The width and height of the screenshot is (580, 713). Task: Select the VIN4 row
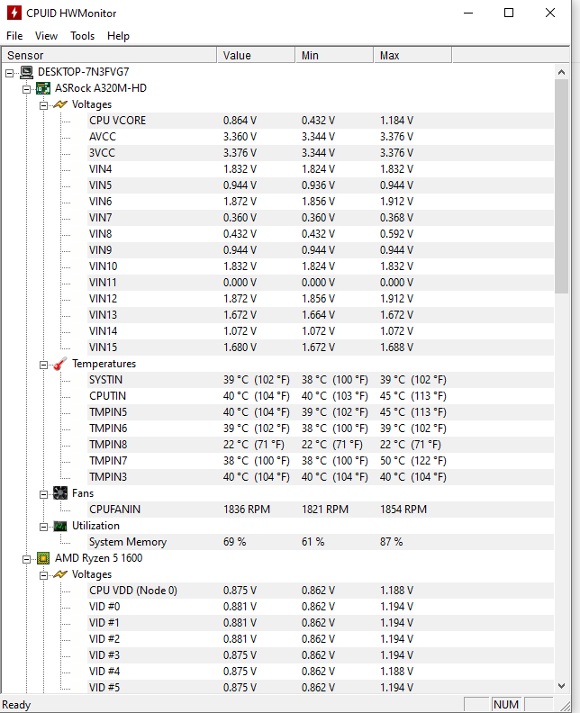point(321,169)
